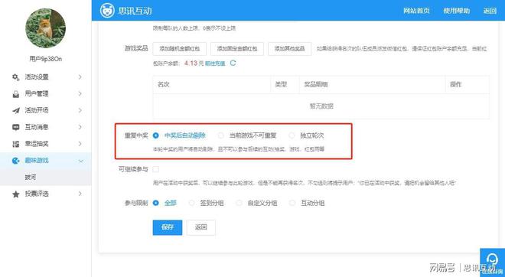Click the username 用户9p38On

coord(45,59)
